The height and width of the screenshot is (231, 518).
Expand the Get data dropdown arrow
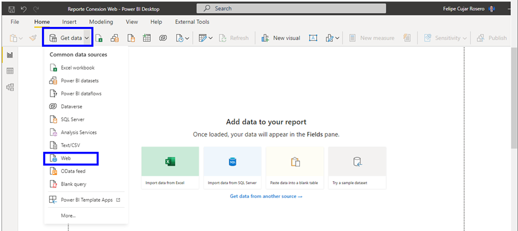(x=87, y=38)
